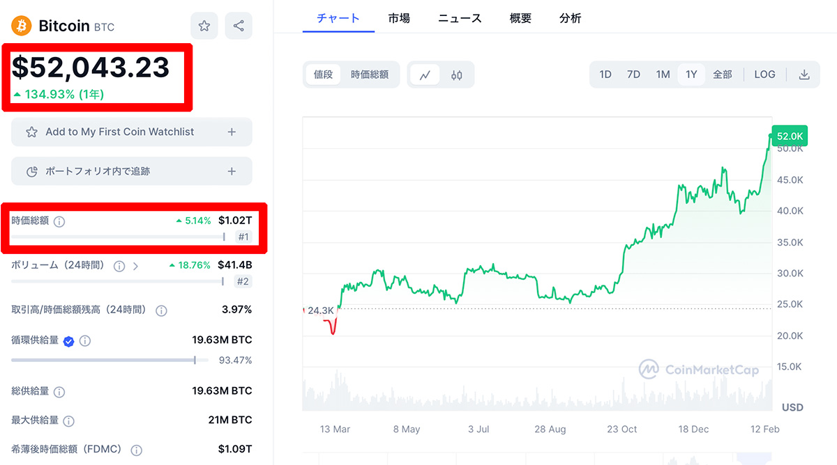Open the 概要 tab
Image resolution: width=837 pixels, height=465 pixels.
point(520,18)
